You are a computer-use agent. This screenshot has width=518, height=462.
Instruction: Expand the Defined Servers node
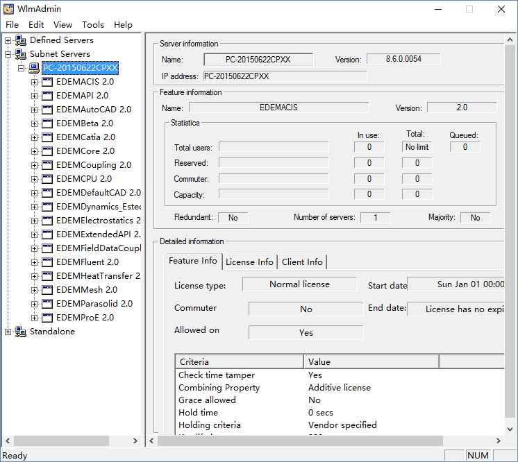coord(8,40)
